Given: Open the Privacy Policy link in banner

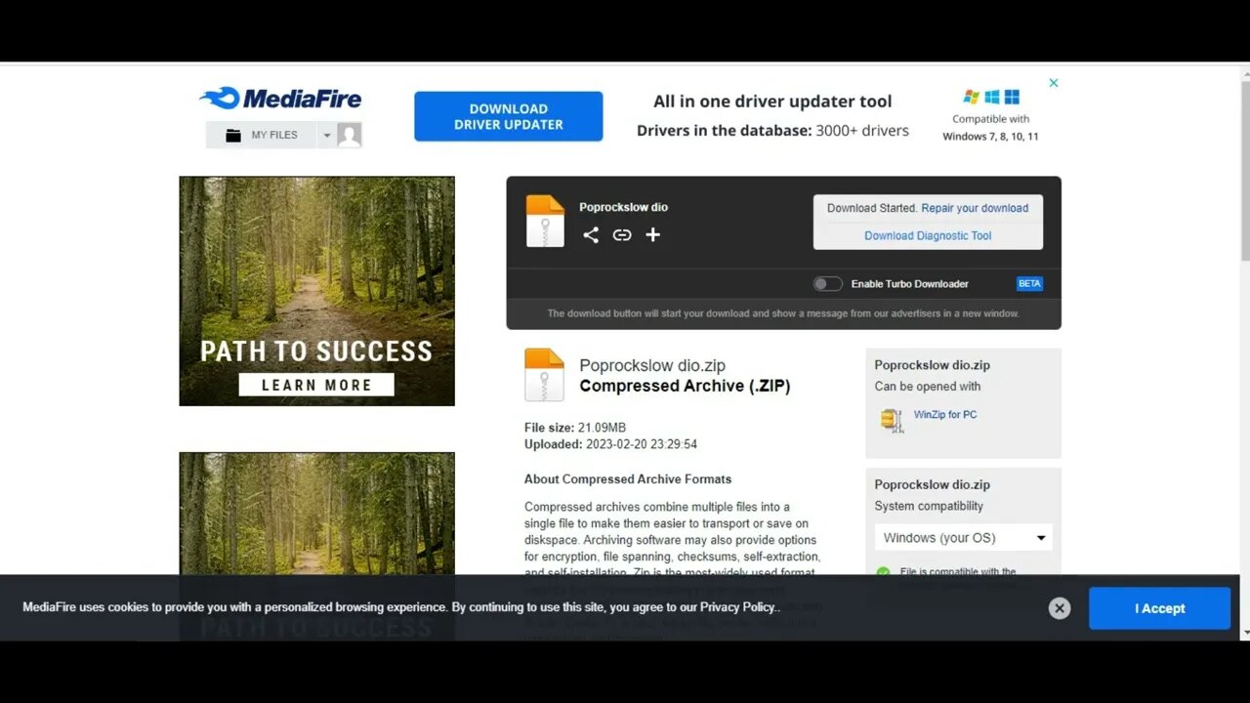Looking at the screenshot, I should (x=738, y=607).
